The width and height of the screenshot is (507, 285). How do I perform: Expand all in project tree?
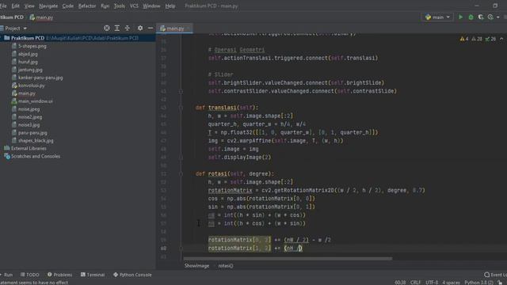tap(117, 28)
